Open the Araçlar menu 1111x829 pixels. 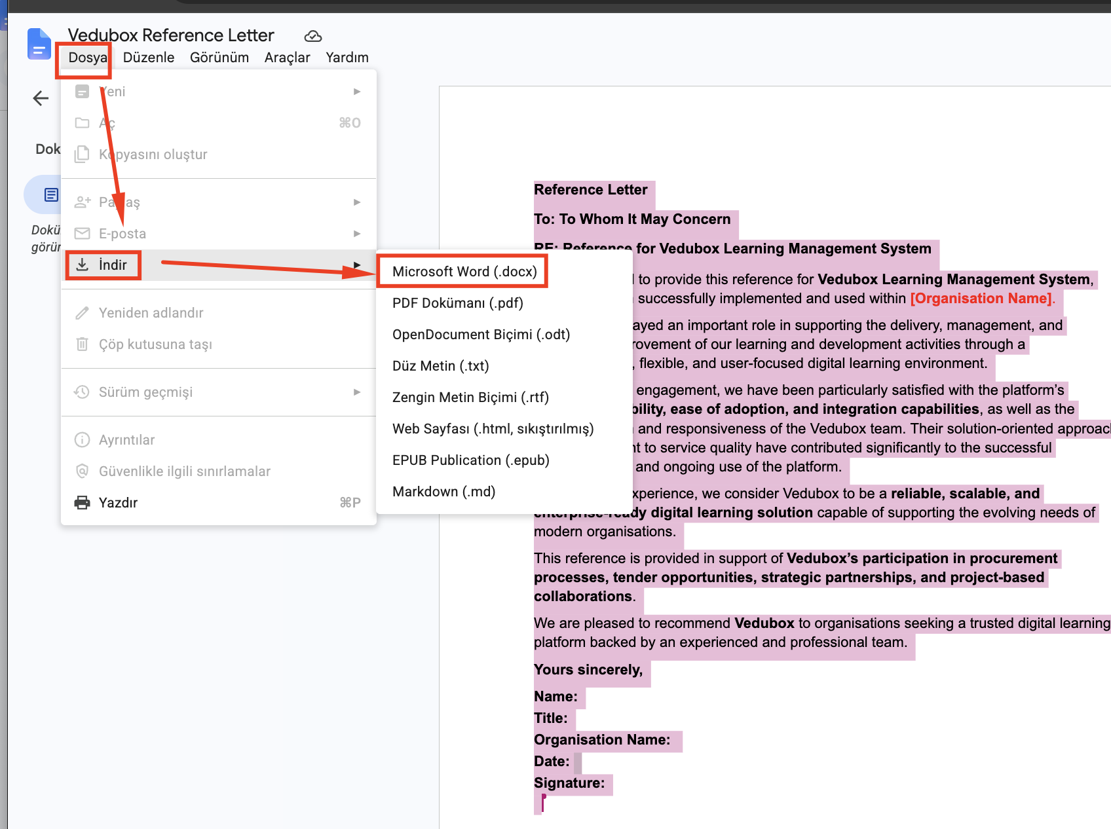(x=287, y=58)
